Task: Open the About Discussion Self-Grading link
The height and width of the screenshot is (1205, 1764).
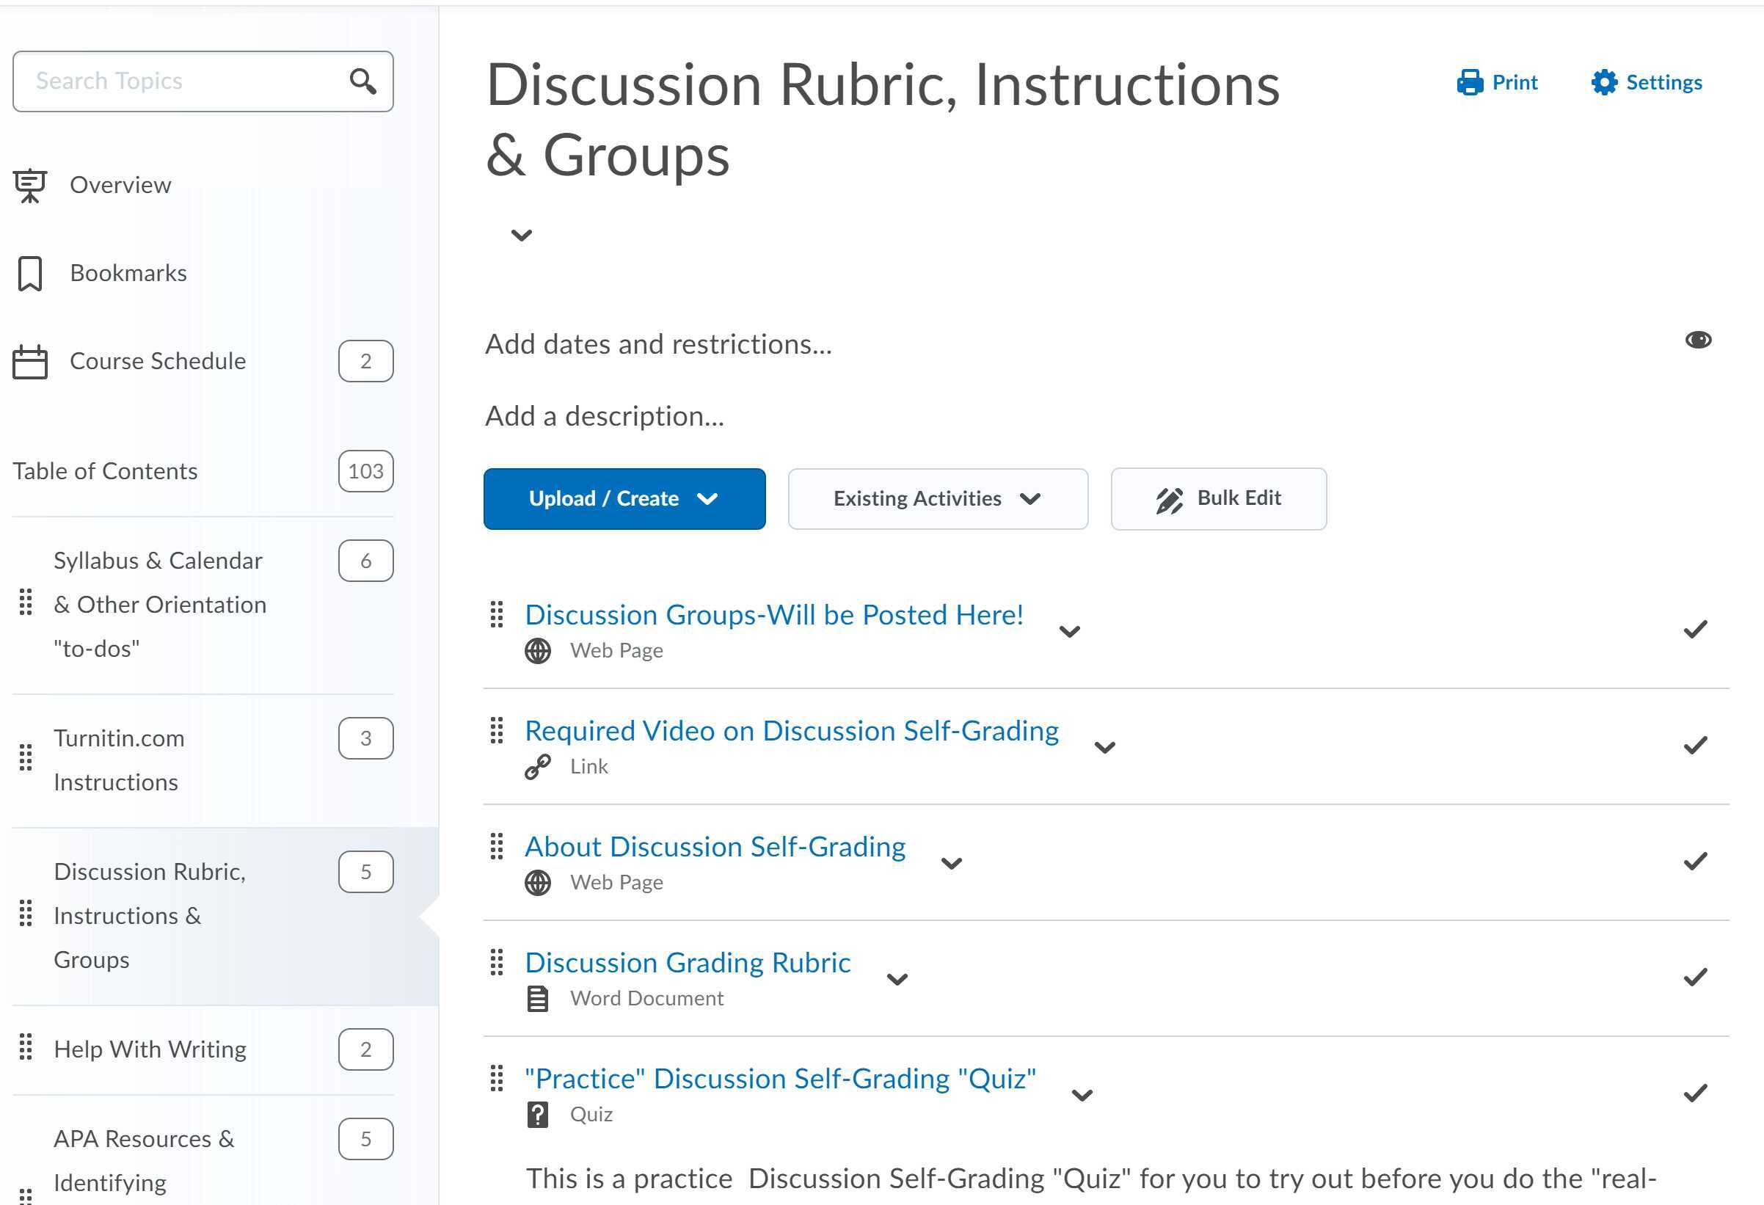Action: 714,847
